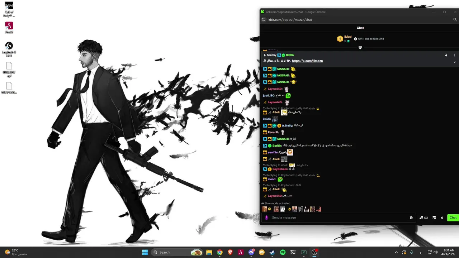This screenshot has height=258, width=459.
Task: Collapse the pinned message with chevron
Action: [x=455, y=62]
